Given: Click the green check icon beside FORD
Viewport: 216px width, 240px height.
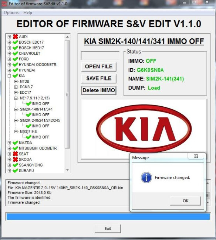Looking at the screenshot, I should [15, 59].
